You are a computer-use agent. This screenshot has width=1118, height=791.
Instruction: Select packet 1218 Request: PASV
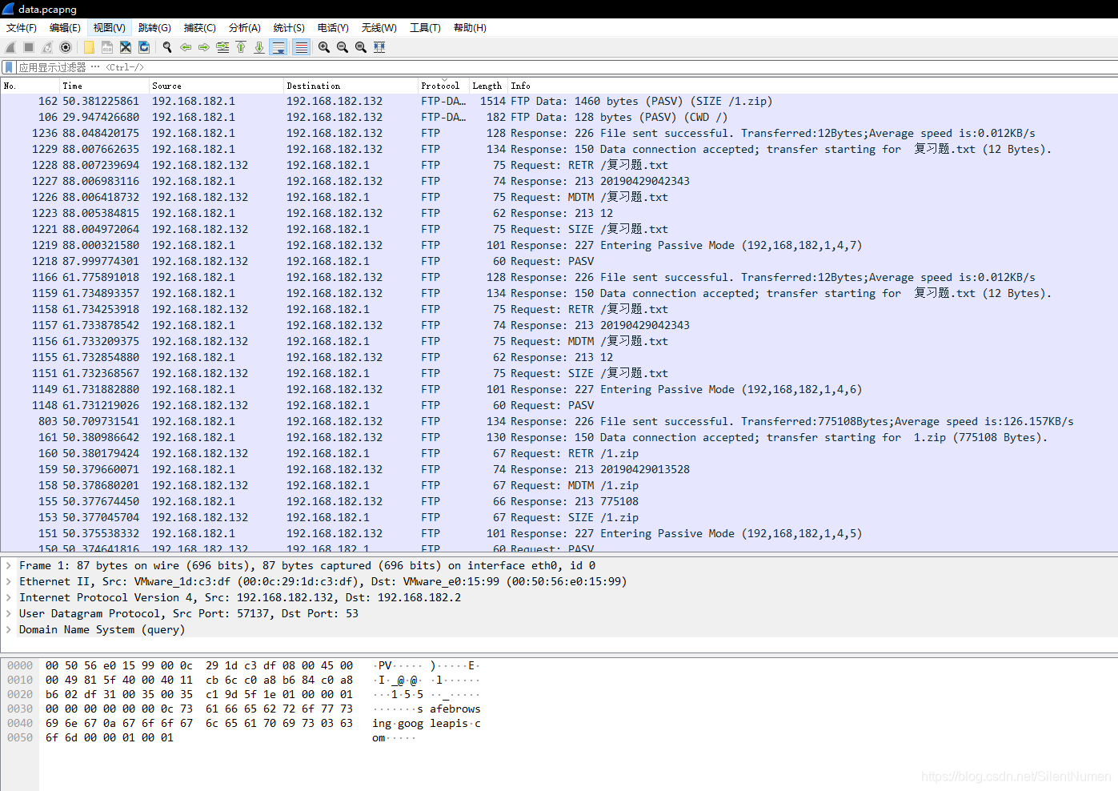click(559, 261)
